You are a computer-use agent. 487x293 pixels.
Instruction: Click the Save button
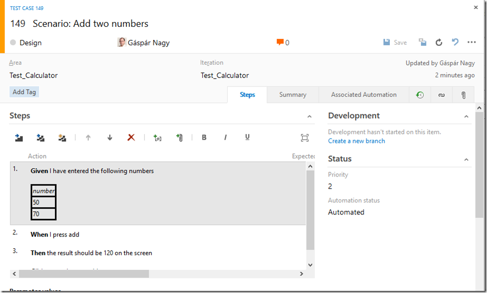(395, 43)
